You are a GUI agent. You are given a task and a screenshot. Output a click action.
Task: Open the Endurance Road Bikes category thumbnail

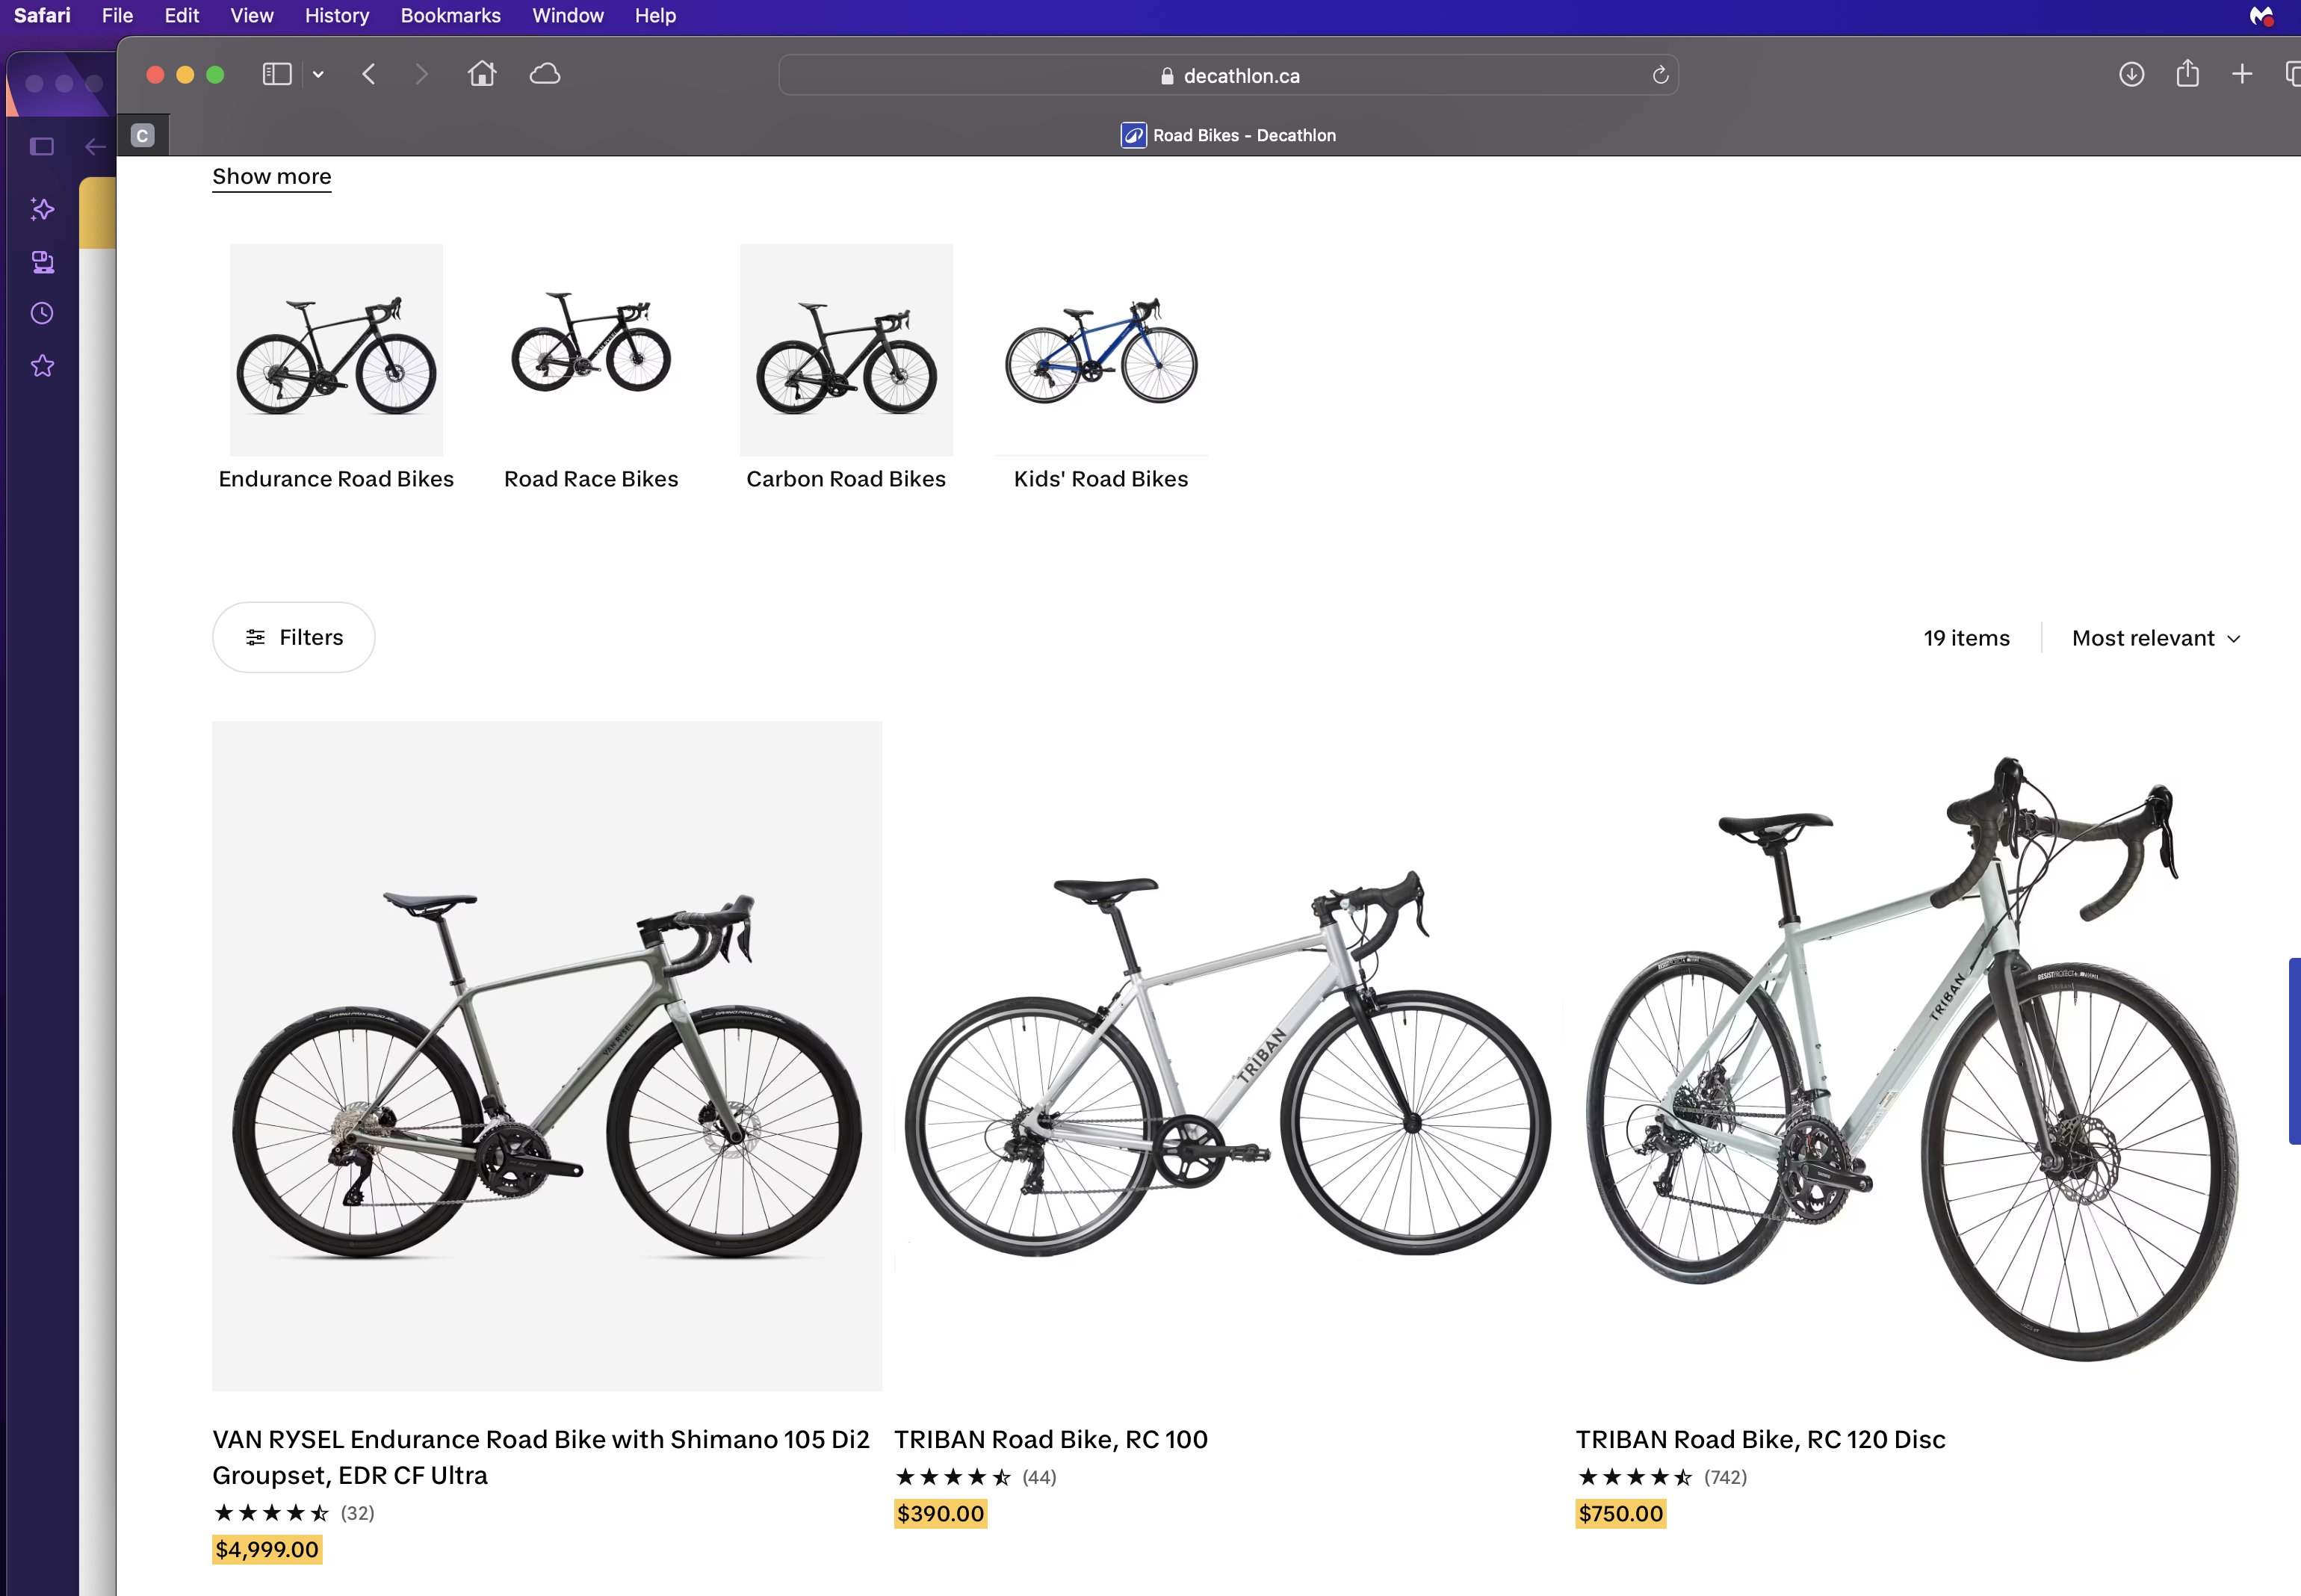coord(336,350)
